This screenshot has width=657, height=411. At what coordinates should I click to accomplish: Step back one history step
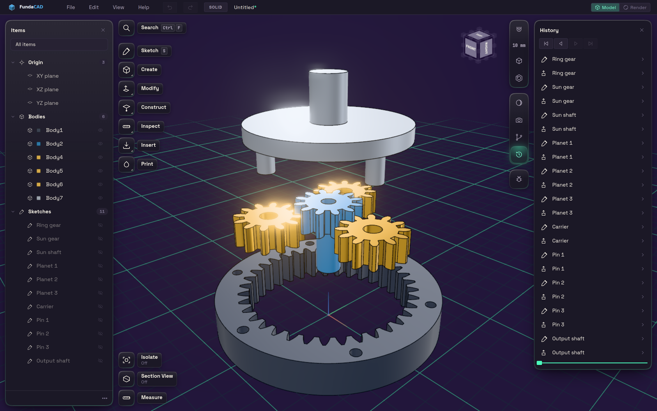(x=561, y=44)
